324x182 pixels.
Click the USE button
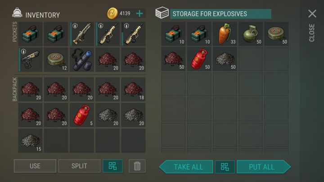point(35,166)
